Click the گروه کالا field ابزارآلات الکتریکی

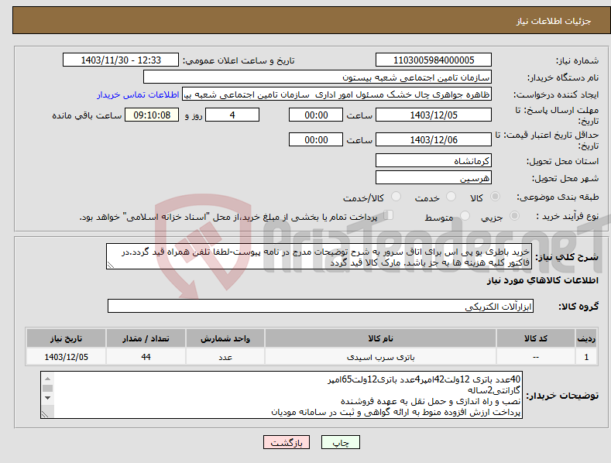321,306
